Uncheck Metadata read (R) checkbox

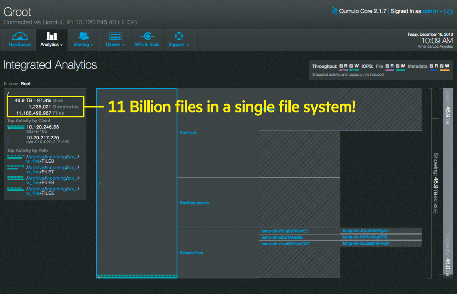point(432,66)
